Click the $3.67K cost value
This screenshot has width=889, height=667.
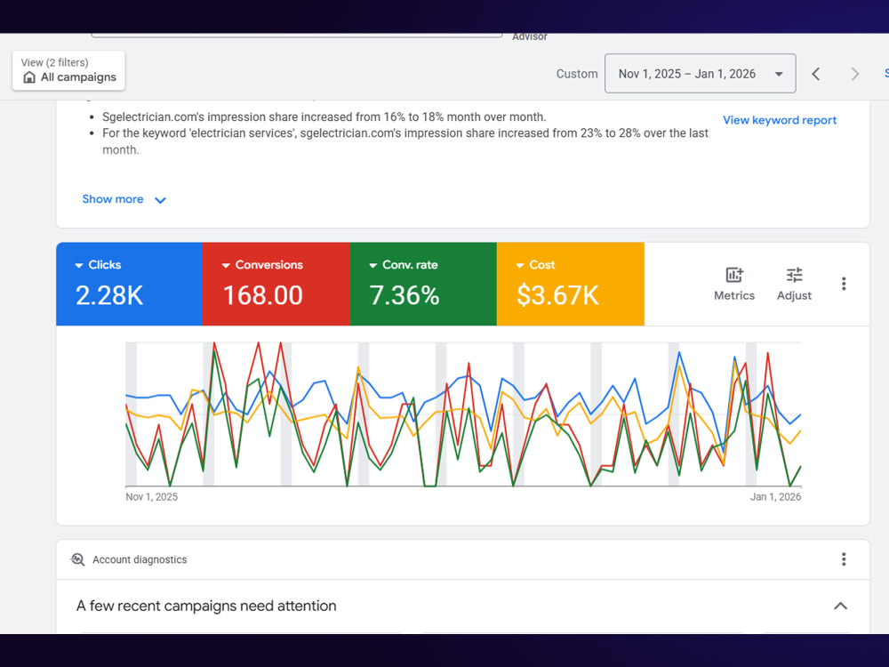point(557,295)
